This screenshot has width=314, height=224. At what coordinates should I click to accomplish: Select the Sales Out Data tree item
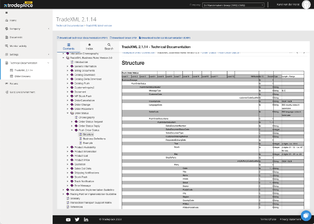pos(83,168)
